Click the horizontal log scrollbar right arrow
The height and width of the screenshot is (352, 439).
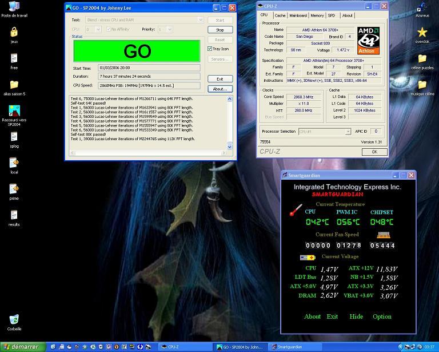tap(224, 153)
